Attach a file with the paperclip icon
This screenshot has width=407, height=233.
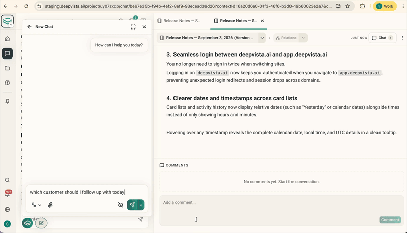pos(50,205)
